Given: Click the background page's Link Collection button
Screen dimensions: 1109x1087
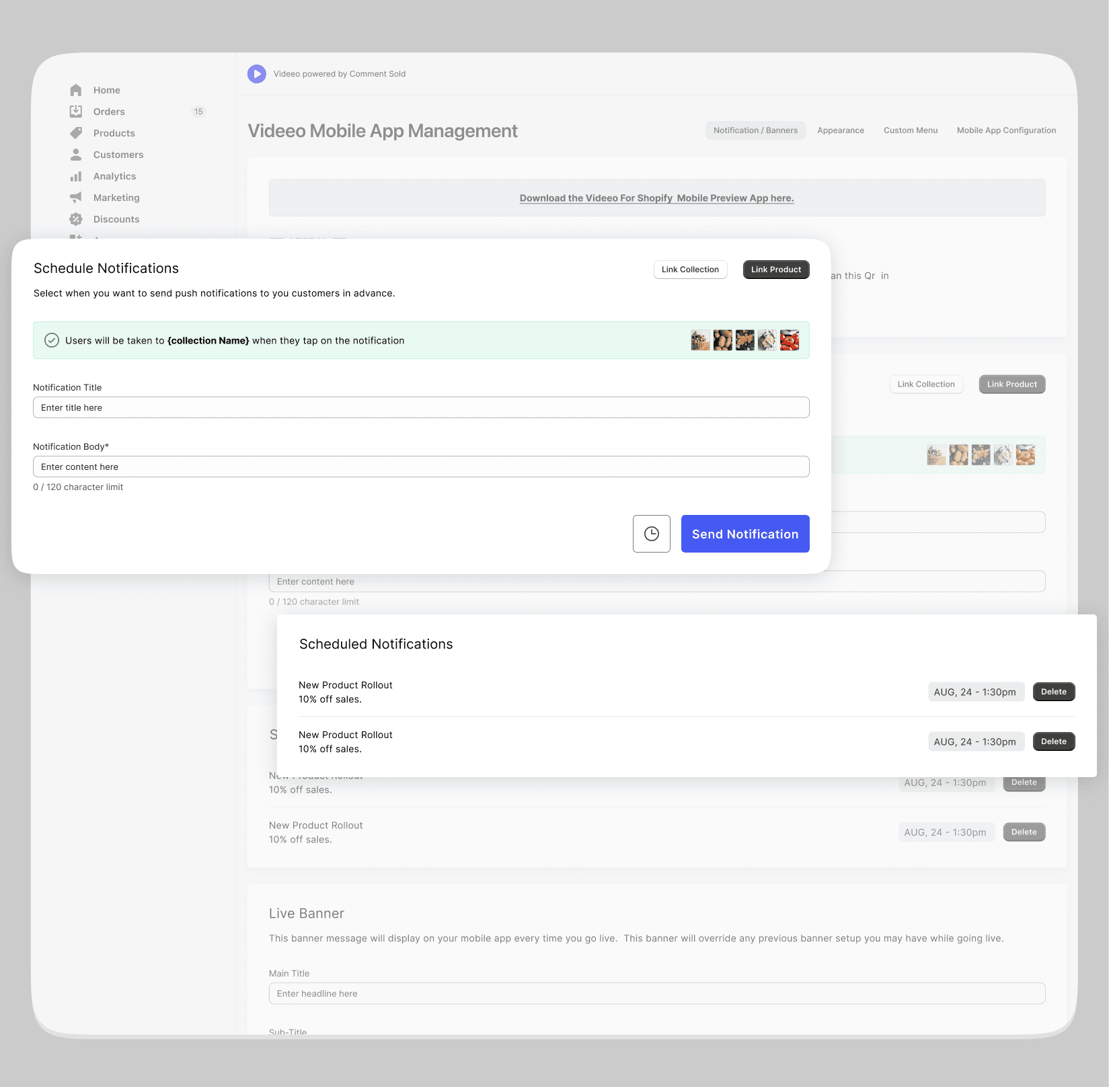Looking at the screenshot, I should (x=926, y=385).
